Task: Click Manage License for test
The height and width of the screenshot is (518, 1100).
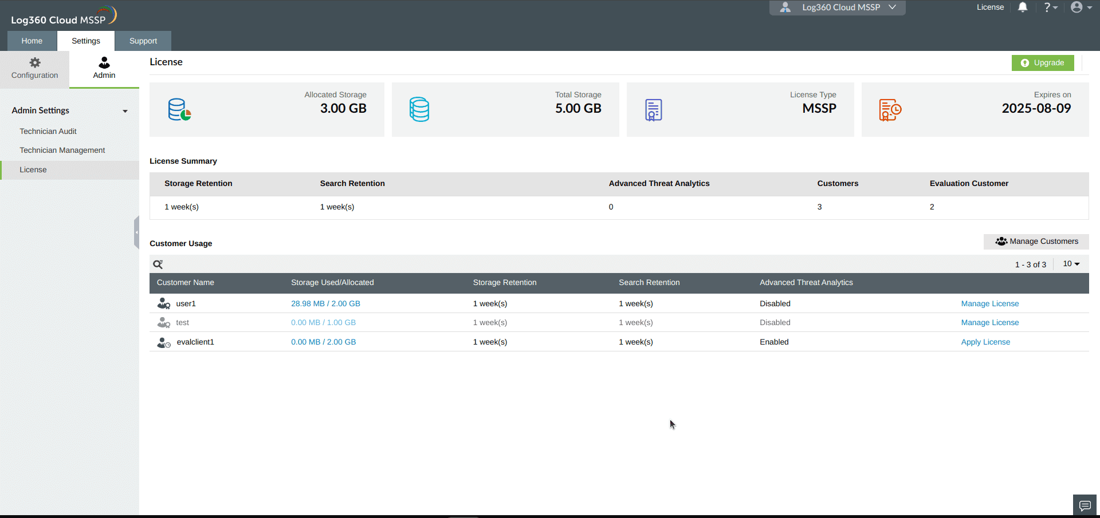Action: tap(990, 323)
